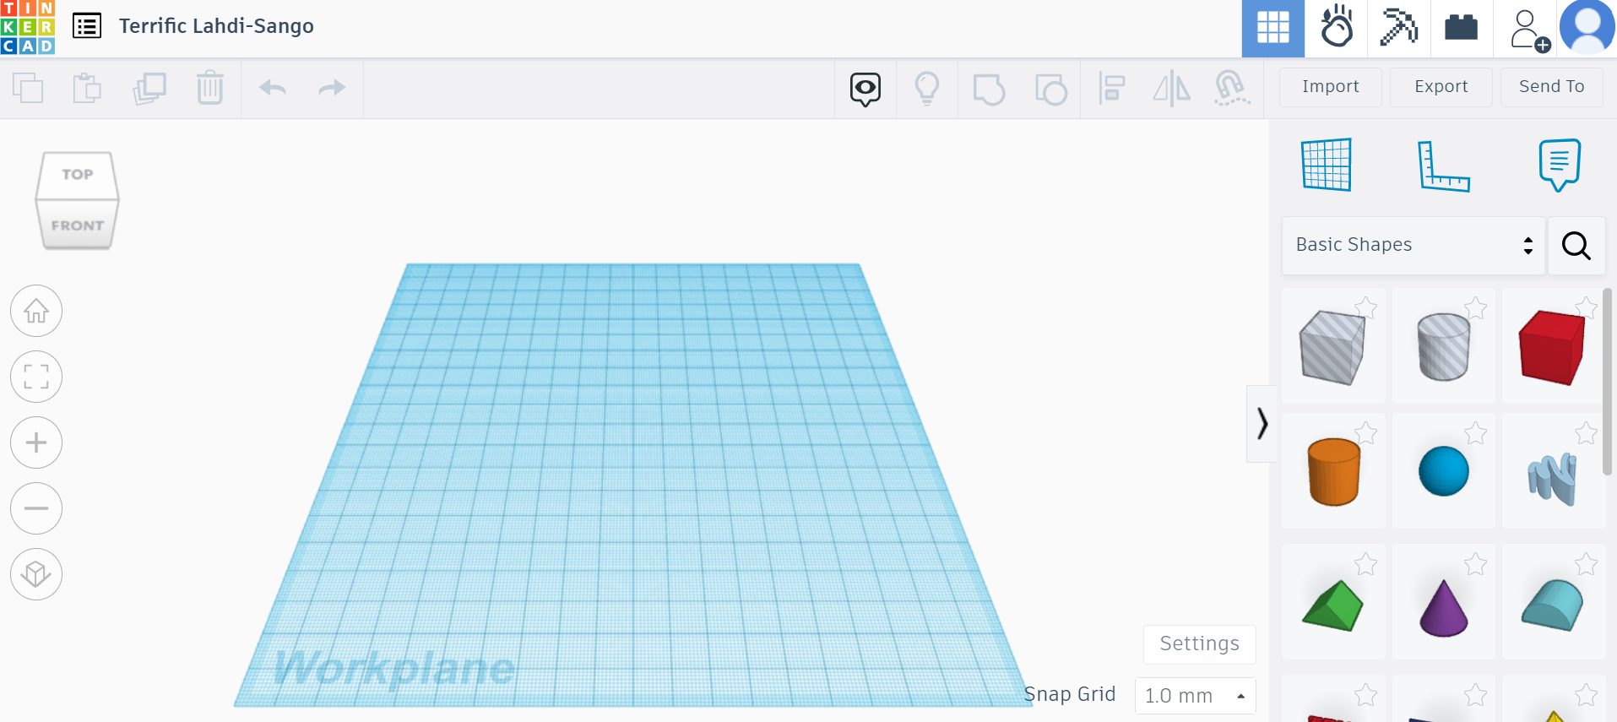This screenshot has height=722, width=1617.
Task: Click the Copy toolbar icon
Action: pos(29,88)
